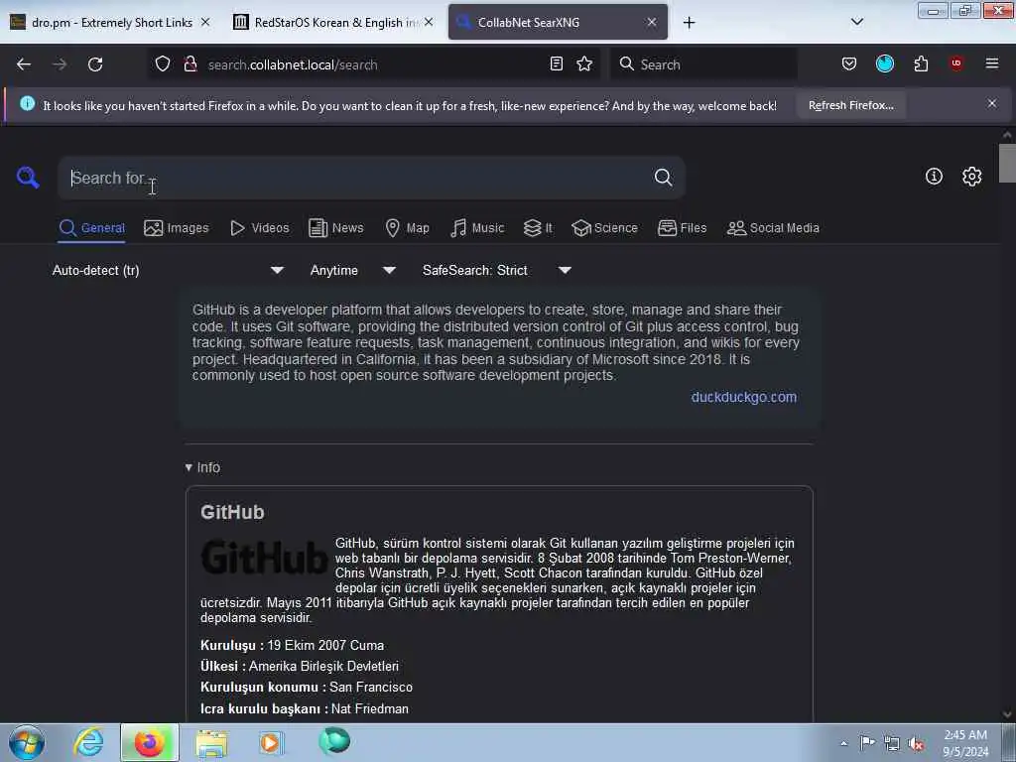Launch Internet Explorer from taskbar
Viewport: 1016px width, 762px height.
pyautogui.click(x=88, y=742)
